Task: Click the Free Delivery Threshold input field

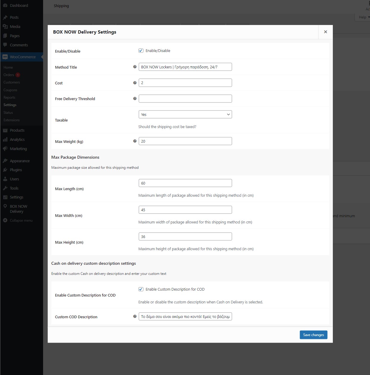Action: pos(185,99)
